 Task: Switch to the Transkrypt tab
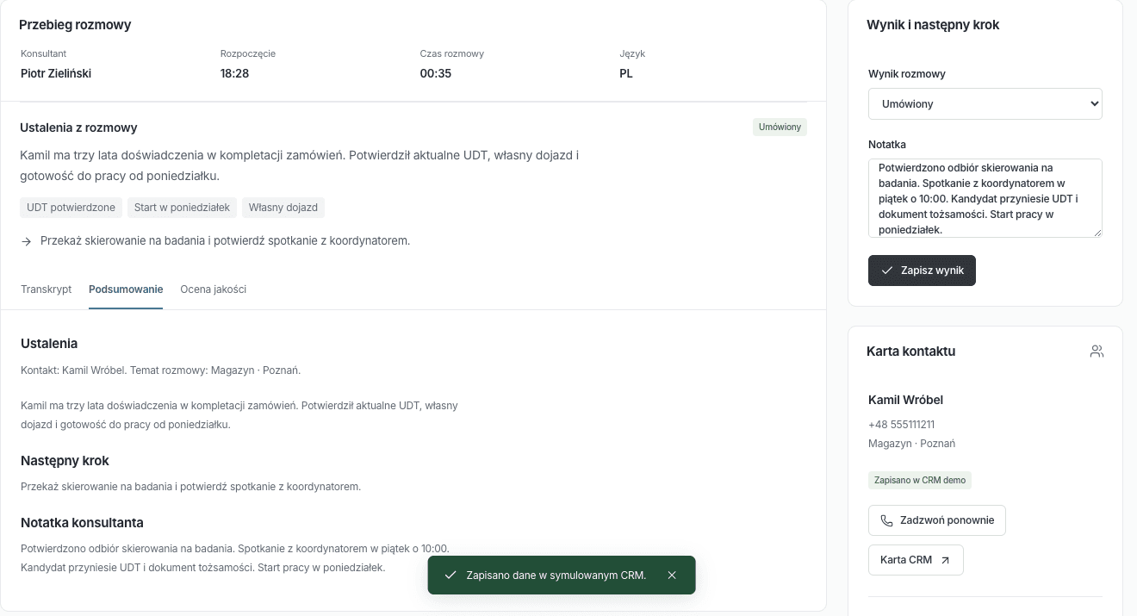pos(47,289)
